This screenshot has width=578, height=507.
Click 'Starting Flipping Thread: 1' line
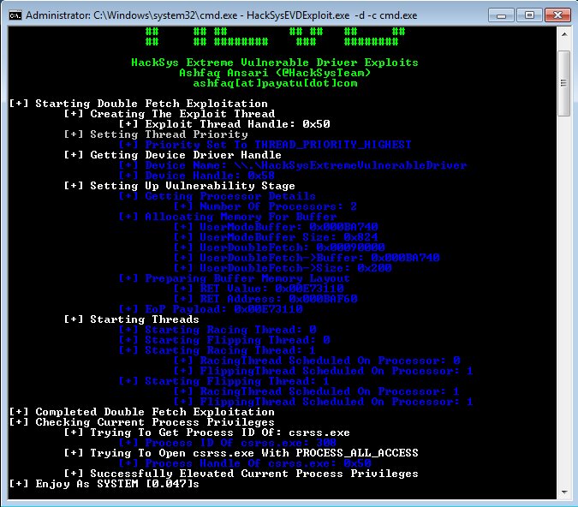(224, 381)
